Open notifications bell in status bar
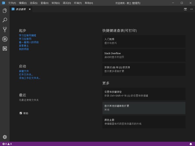This screenshot has height=146, width=195. 191,144
